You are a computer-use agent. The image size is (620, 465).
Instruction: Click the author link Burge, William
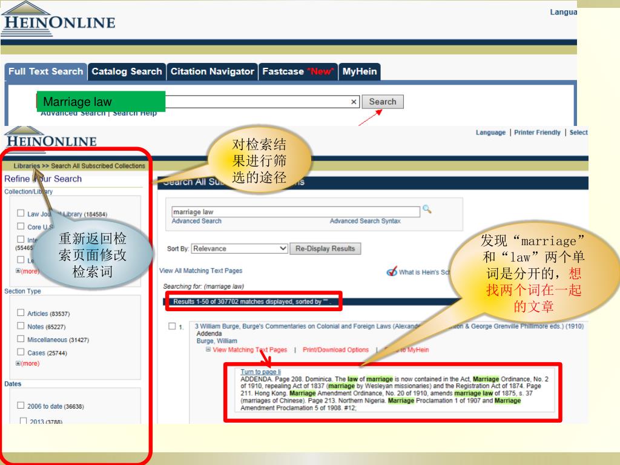217,341
